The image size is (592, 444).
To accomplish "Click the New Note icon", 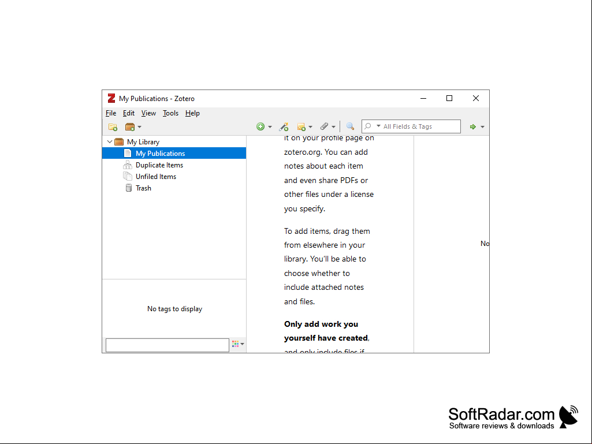I will [x=301, y=127].
